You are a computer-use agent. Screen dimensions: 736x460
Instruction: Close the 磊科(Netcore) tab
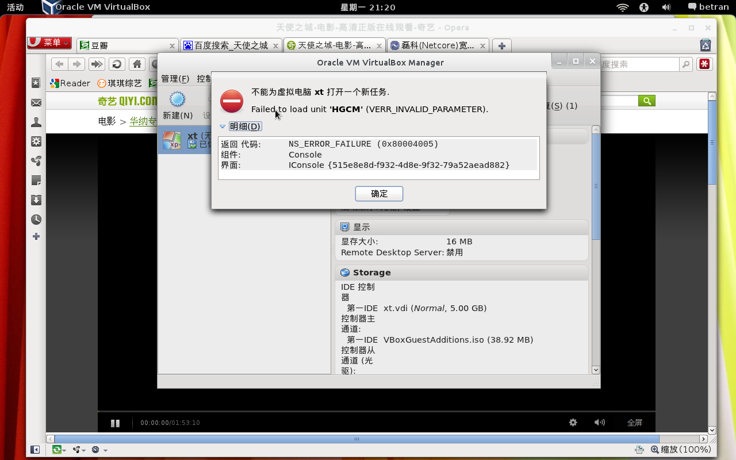[482, 46]
